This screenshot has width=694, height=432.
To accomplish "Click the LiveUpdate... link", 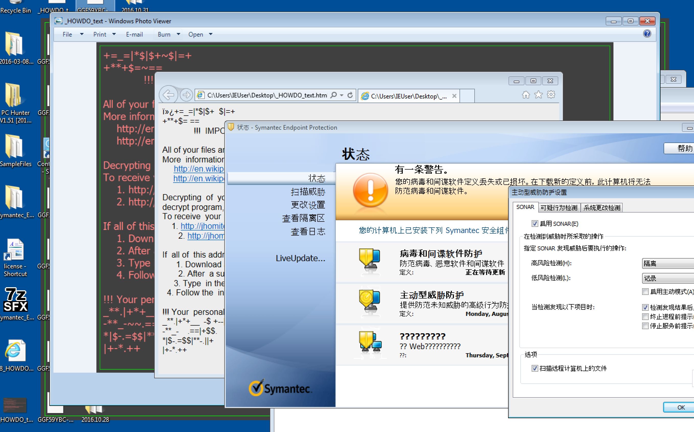I will pyautogui.click(x=300, y=258).
